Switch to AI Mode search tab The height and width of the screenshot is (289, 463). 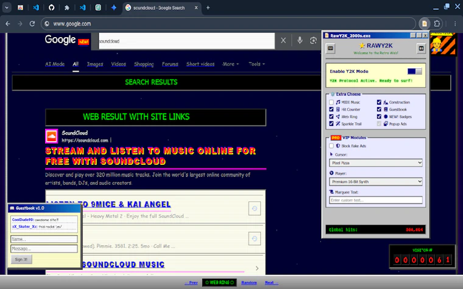(55, 64)
